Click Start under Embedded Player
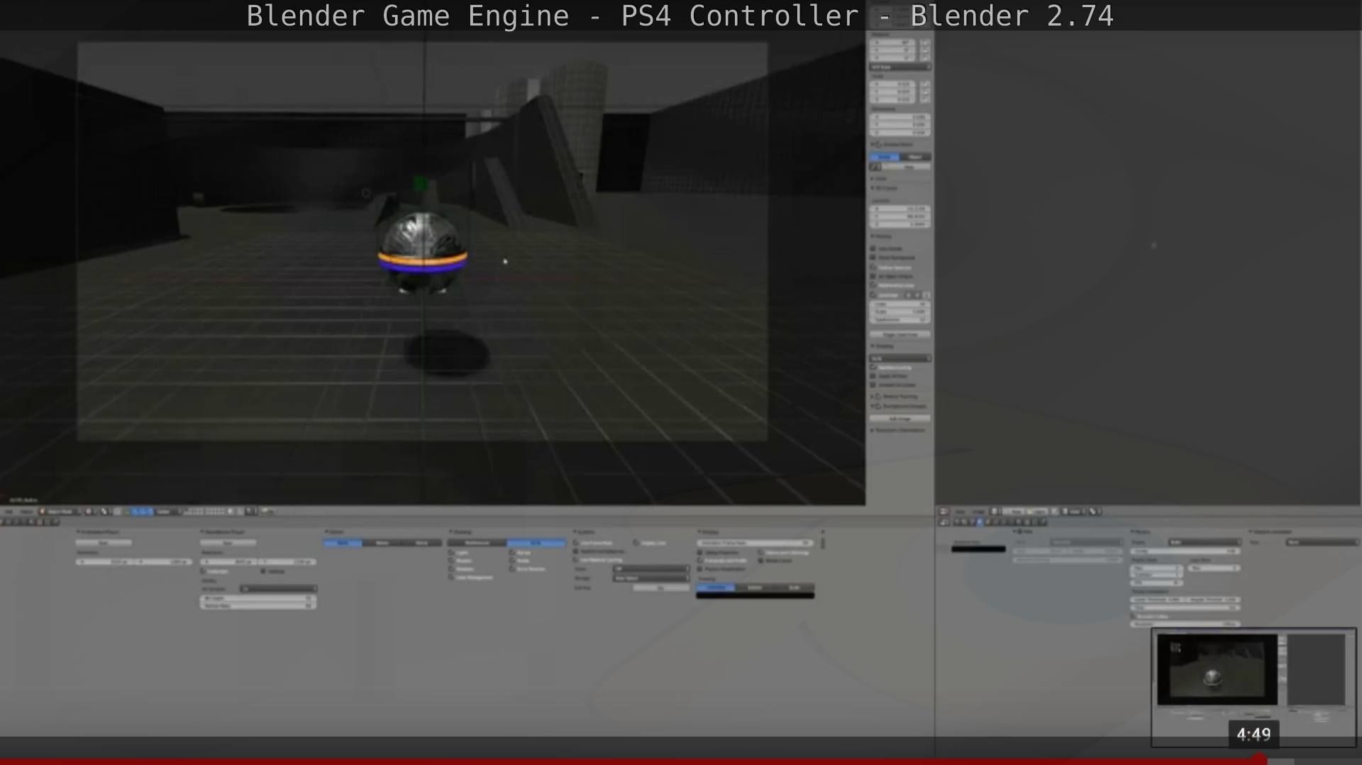The height and width of the screenshot is (765, 1362). 104,543
